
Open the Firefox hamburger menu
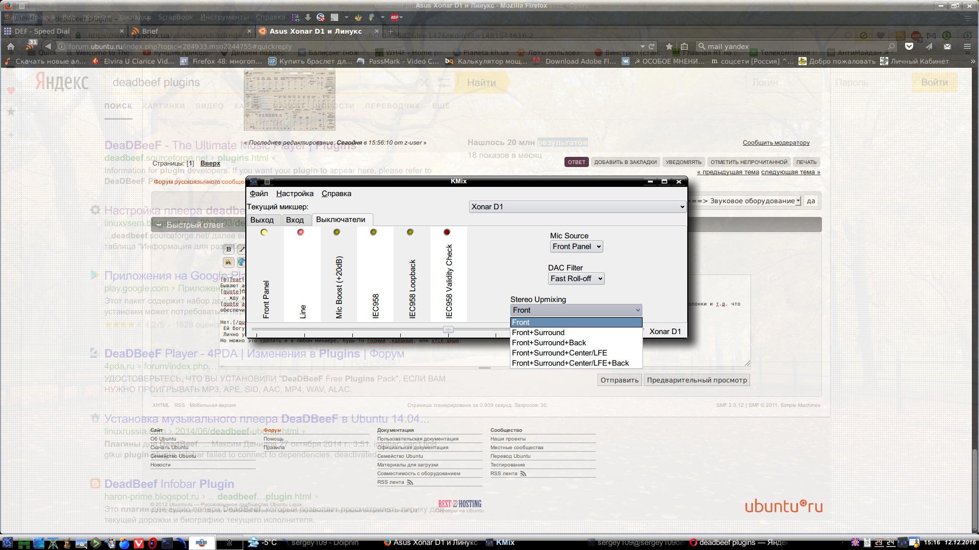click(x=967, y=46)
